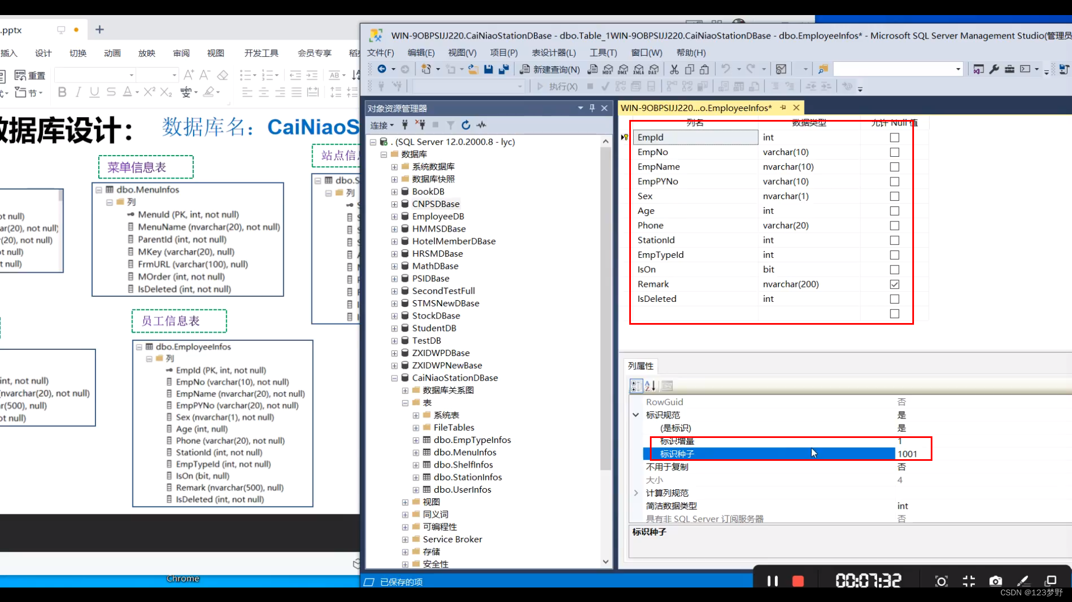Click the Cut scissors icon in toolbar

(x=674, y=69)
